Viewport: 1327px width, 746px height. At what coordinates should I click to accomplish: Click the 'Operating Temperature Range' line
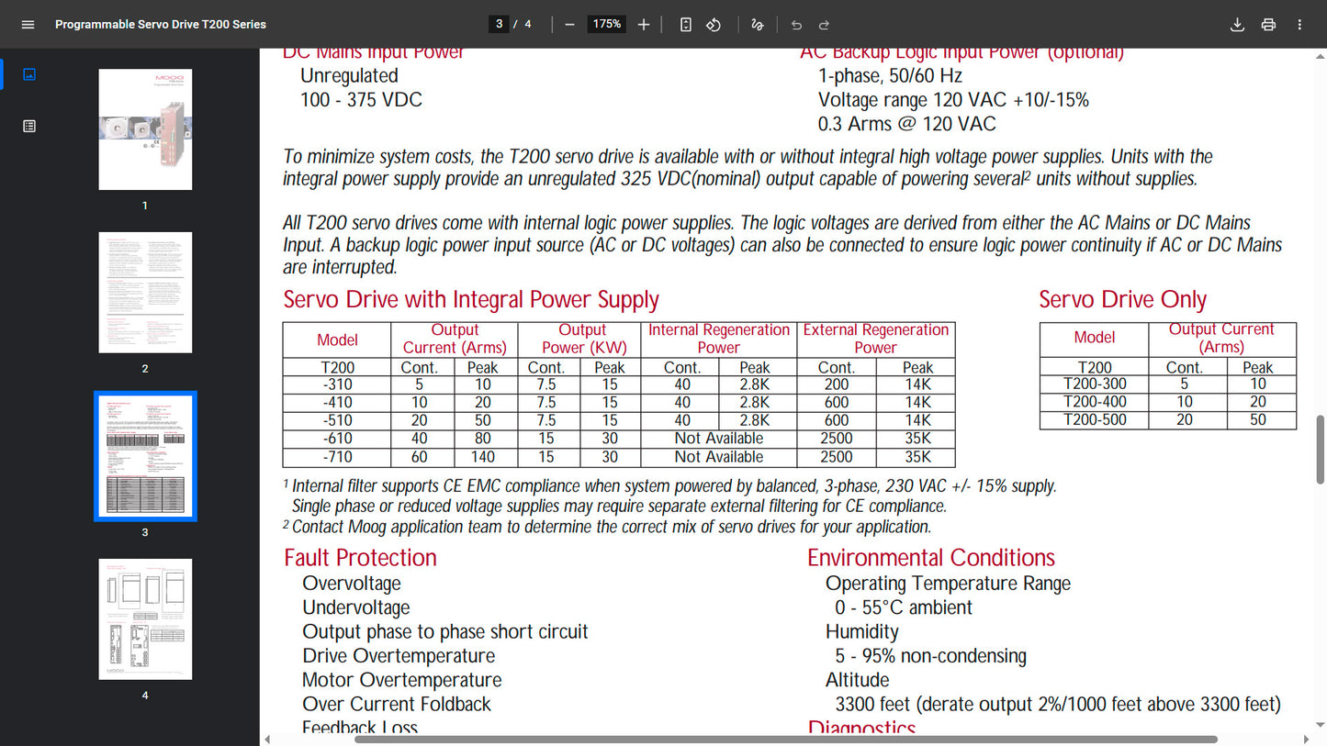pyautogui.click(x=948, y=584)
